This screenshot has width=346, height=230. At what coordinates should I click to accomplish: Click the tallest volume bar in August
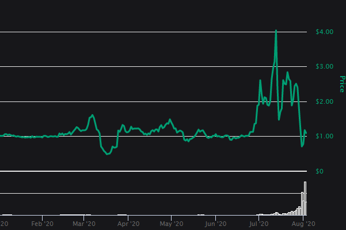pyautogui.click(x=305, y=198)
